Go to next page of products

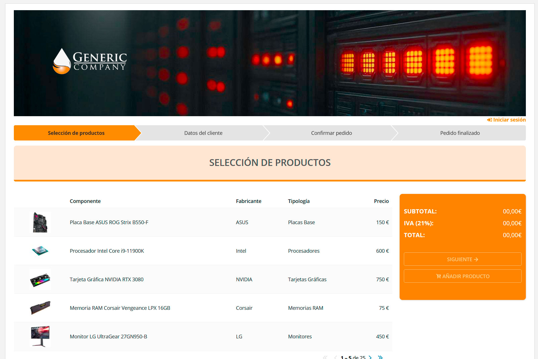pyautogui.click(x=370, y=357)
